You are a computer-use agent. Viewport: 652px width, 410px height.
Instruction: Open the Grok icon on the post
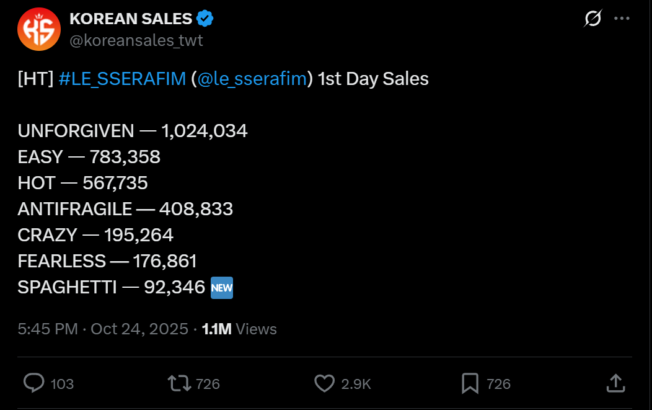point(593,19)
